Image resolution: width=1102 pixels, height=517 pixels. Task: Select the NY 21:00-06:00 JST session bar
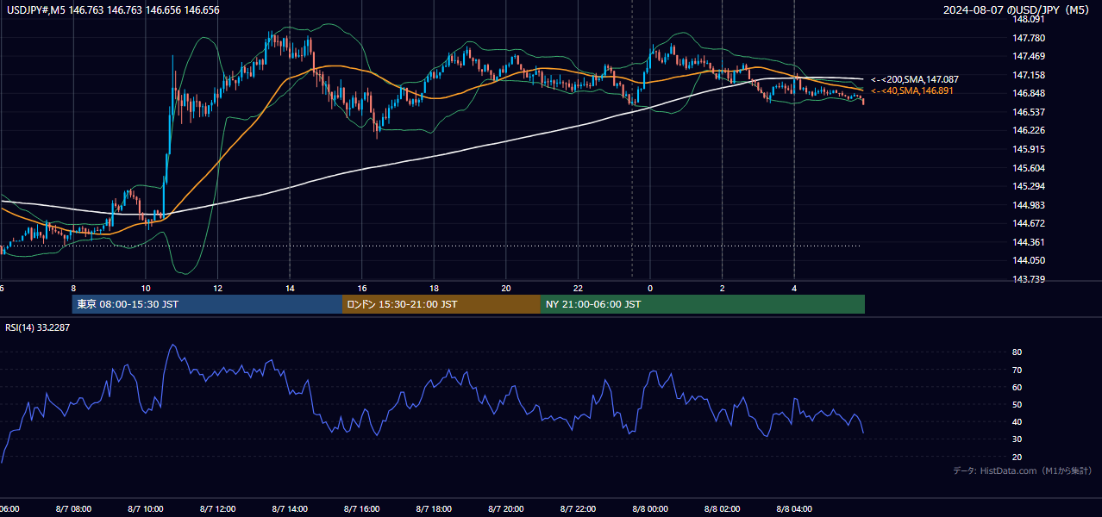click(703, 304)
